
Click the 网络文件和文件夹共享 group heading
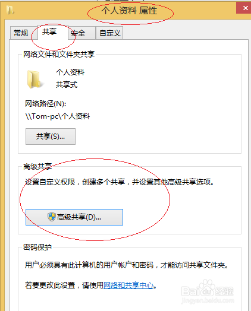click(x=59, y=54)
